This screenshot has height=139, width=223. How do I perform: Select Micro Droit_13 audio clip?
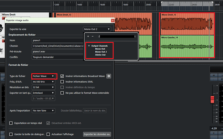pyautogui.click(x=104, y=24)
